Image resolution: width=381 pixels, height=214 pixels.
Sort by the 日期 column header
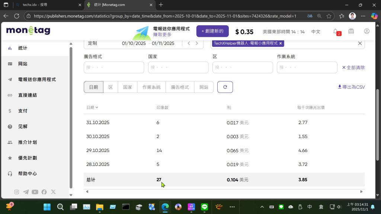tap(92, 107)
